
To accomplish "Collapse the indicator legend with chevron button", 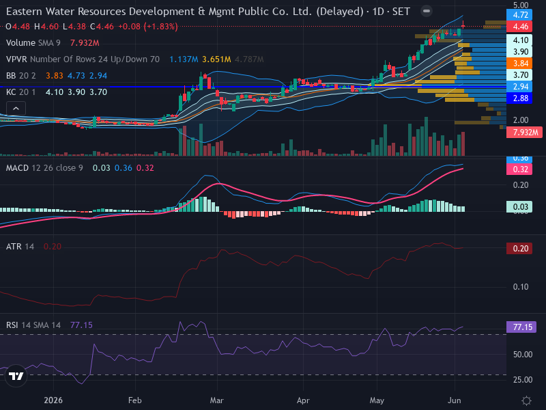I will pos(16,109).
